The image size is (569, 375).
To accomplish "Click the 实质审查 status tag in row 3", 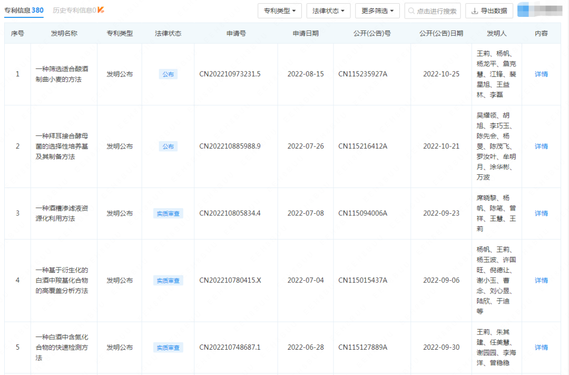I will (x=168, y=213).
